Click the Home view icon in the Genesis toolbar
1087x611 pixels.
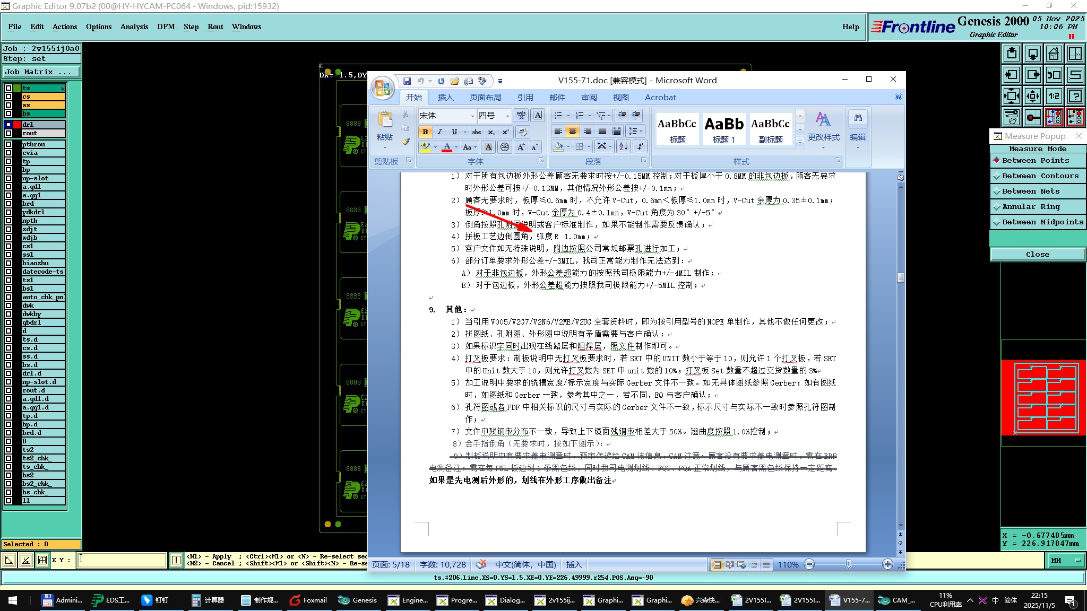1054,54
